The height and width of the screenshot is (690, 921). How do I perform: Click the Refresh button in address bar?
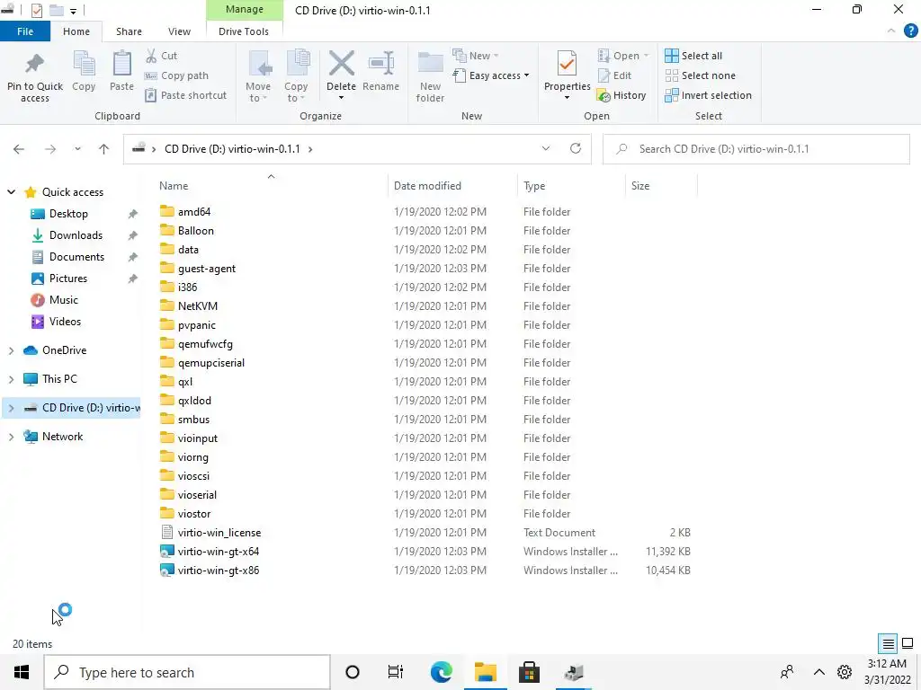(x=576, y=148)
